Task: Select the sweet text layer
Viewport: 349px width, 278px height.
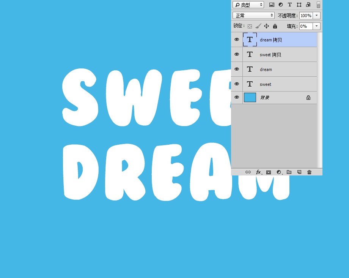Action: pos(274,84)
